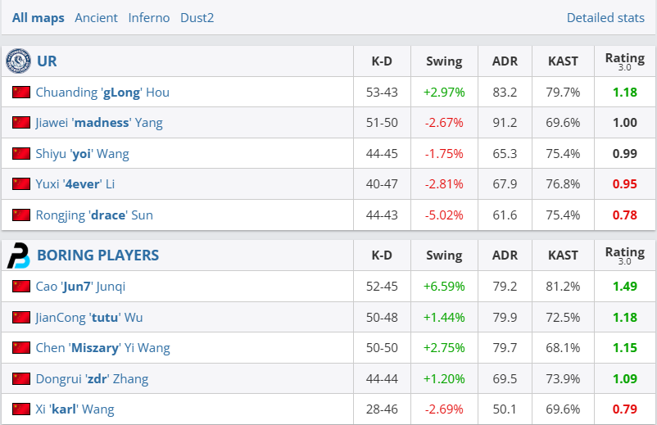Open JianCong 'tutu' Wu's player profile

89,318
